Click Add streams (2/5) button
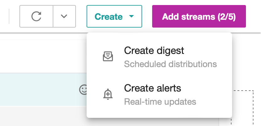The width and height of the screenshot is (261, 126). (199, 16)
